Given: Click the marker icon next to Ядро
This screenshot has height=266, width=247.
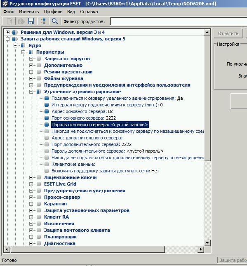Looking at the screenshot, I should click(23, 45).
